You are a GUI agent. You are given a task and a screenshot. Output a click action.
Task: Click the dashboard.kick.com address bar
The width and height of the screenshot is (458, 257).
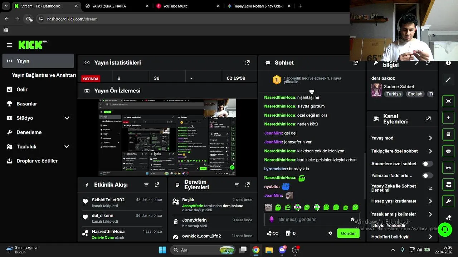tap(193, 19)
